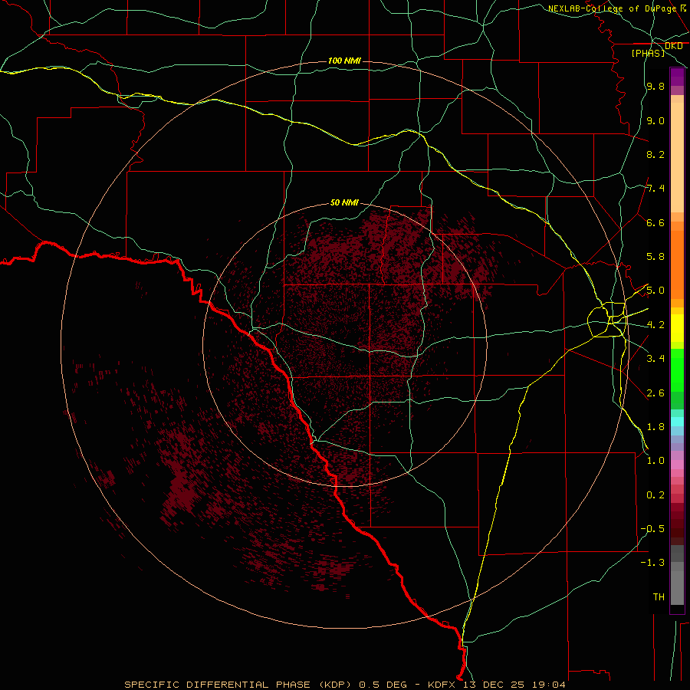Click the 8.2 value on the color scale

pos(655,154)
